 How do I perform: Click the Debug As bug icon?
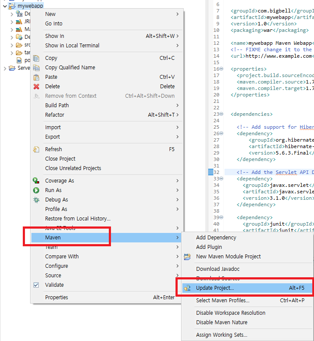click(36, 200)
